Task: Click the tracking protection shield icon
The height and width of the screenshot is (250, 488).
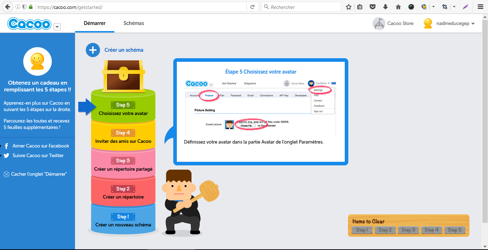Action: [24, 7]
